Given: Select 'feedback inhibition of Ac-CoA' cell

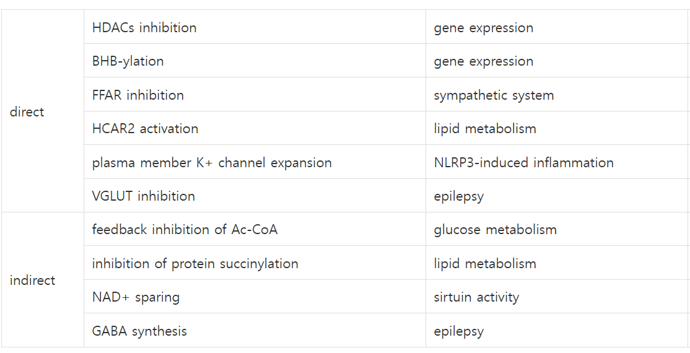Looking at the screenshot, I should (185, 230).
